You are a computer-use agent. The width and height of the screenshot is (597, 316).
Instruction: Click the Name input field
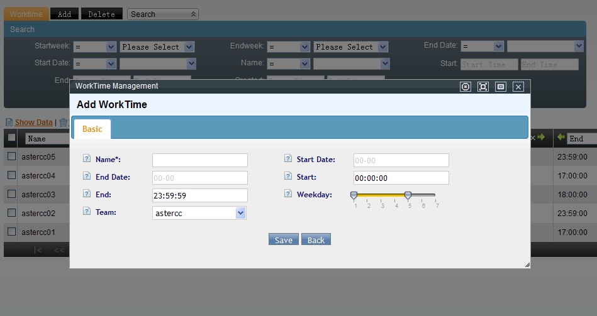(x=200, y=160)
